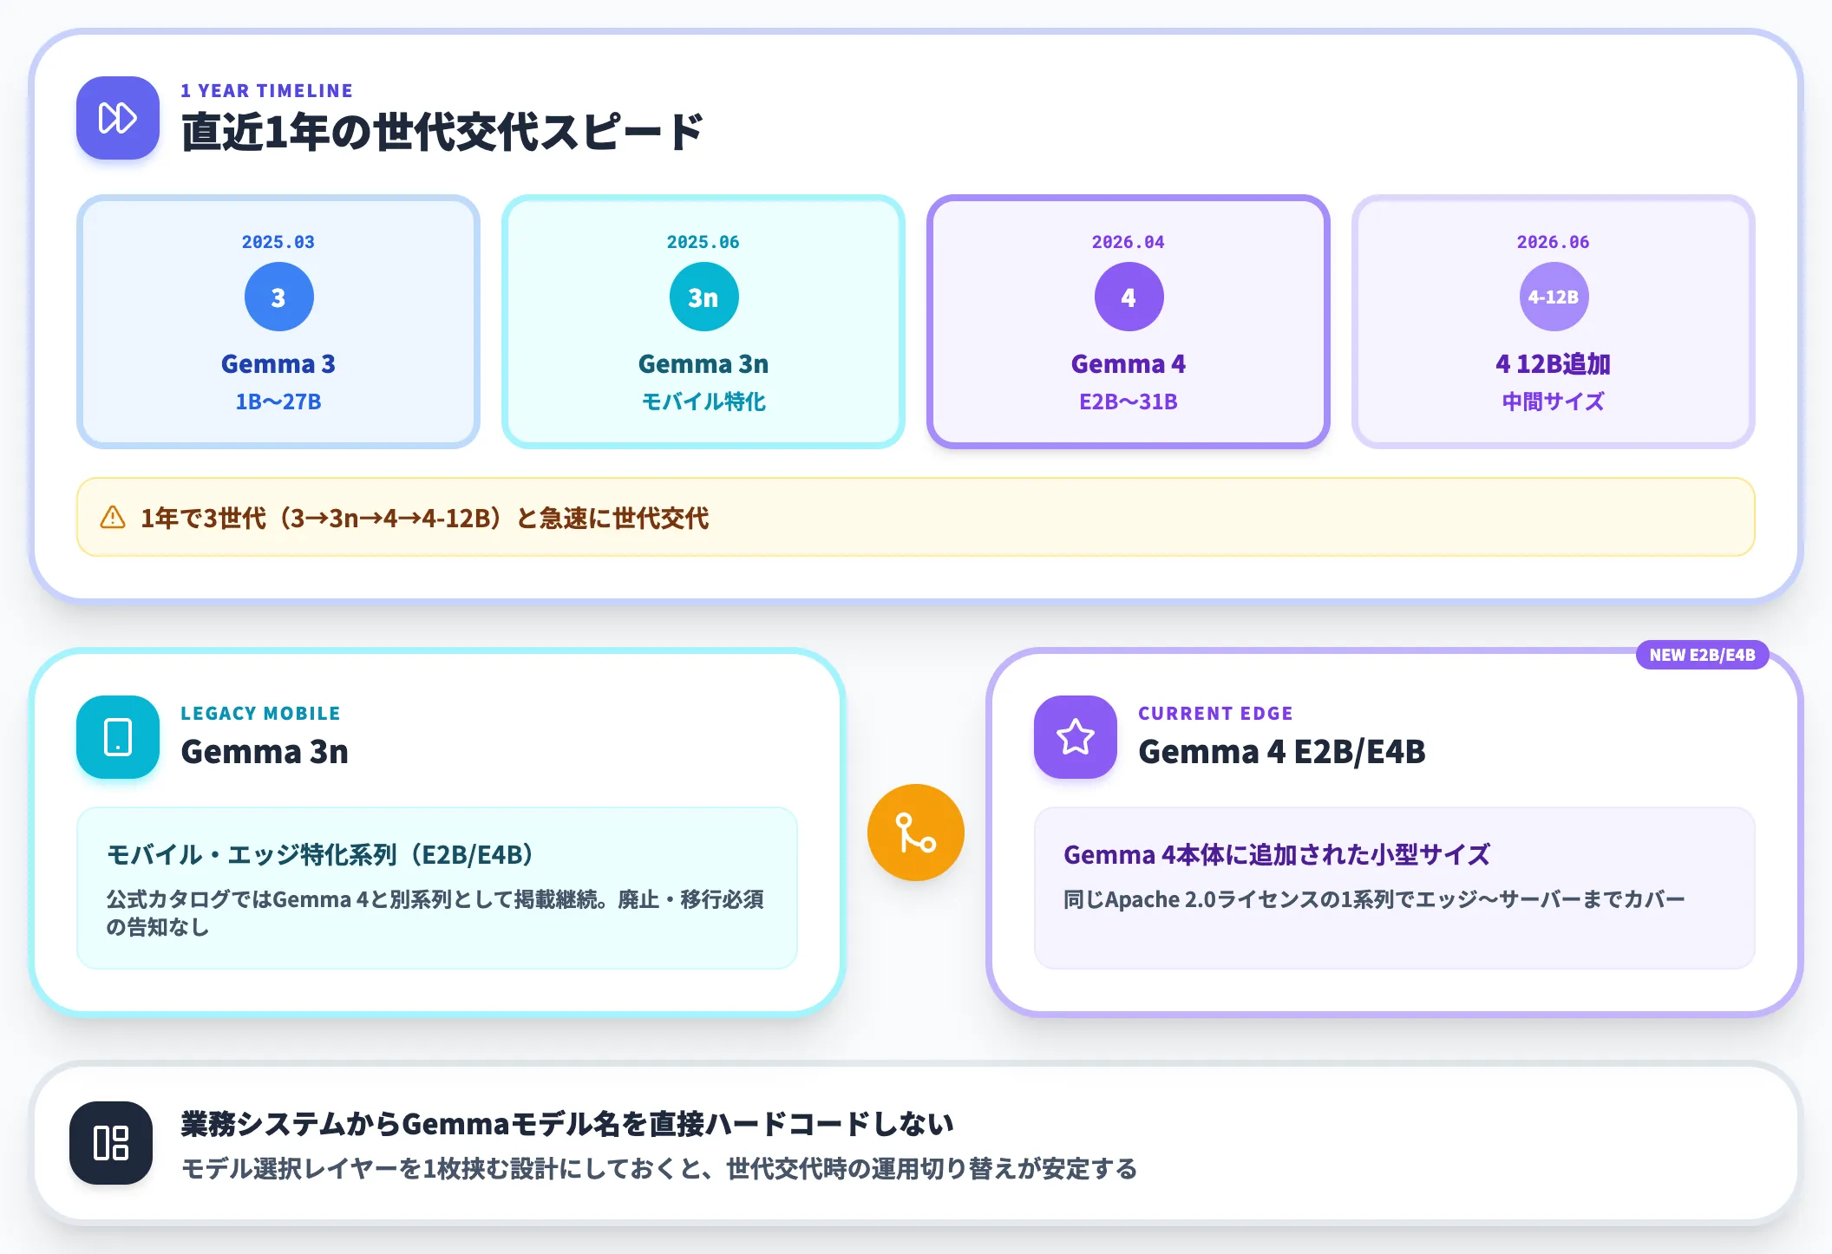Click the purple star icon
The height and width of the screenshot is (1254, 1832).
1076,737
